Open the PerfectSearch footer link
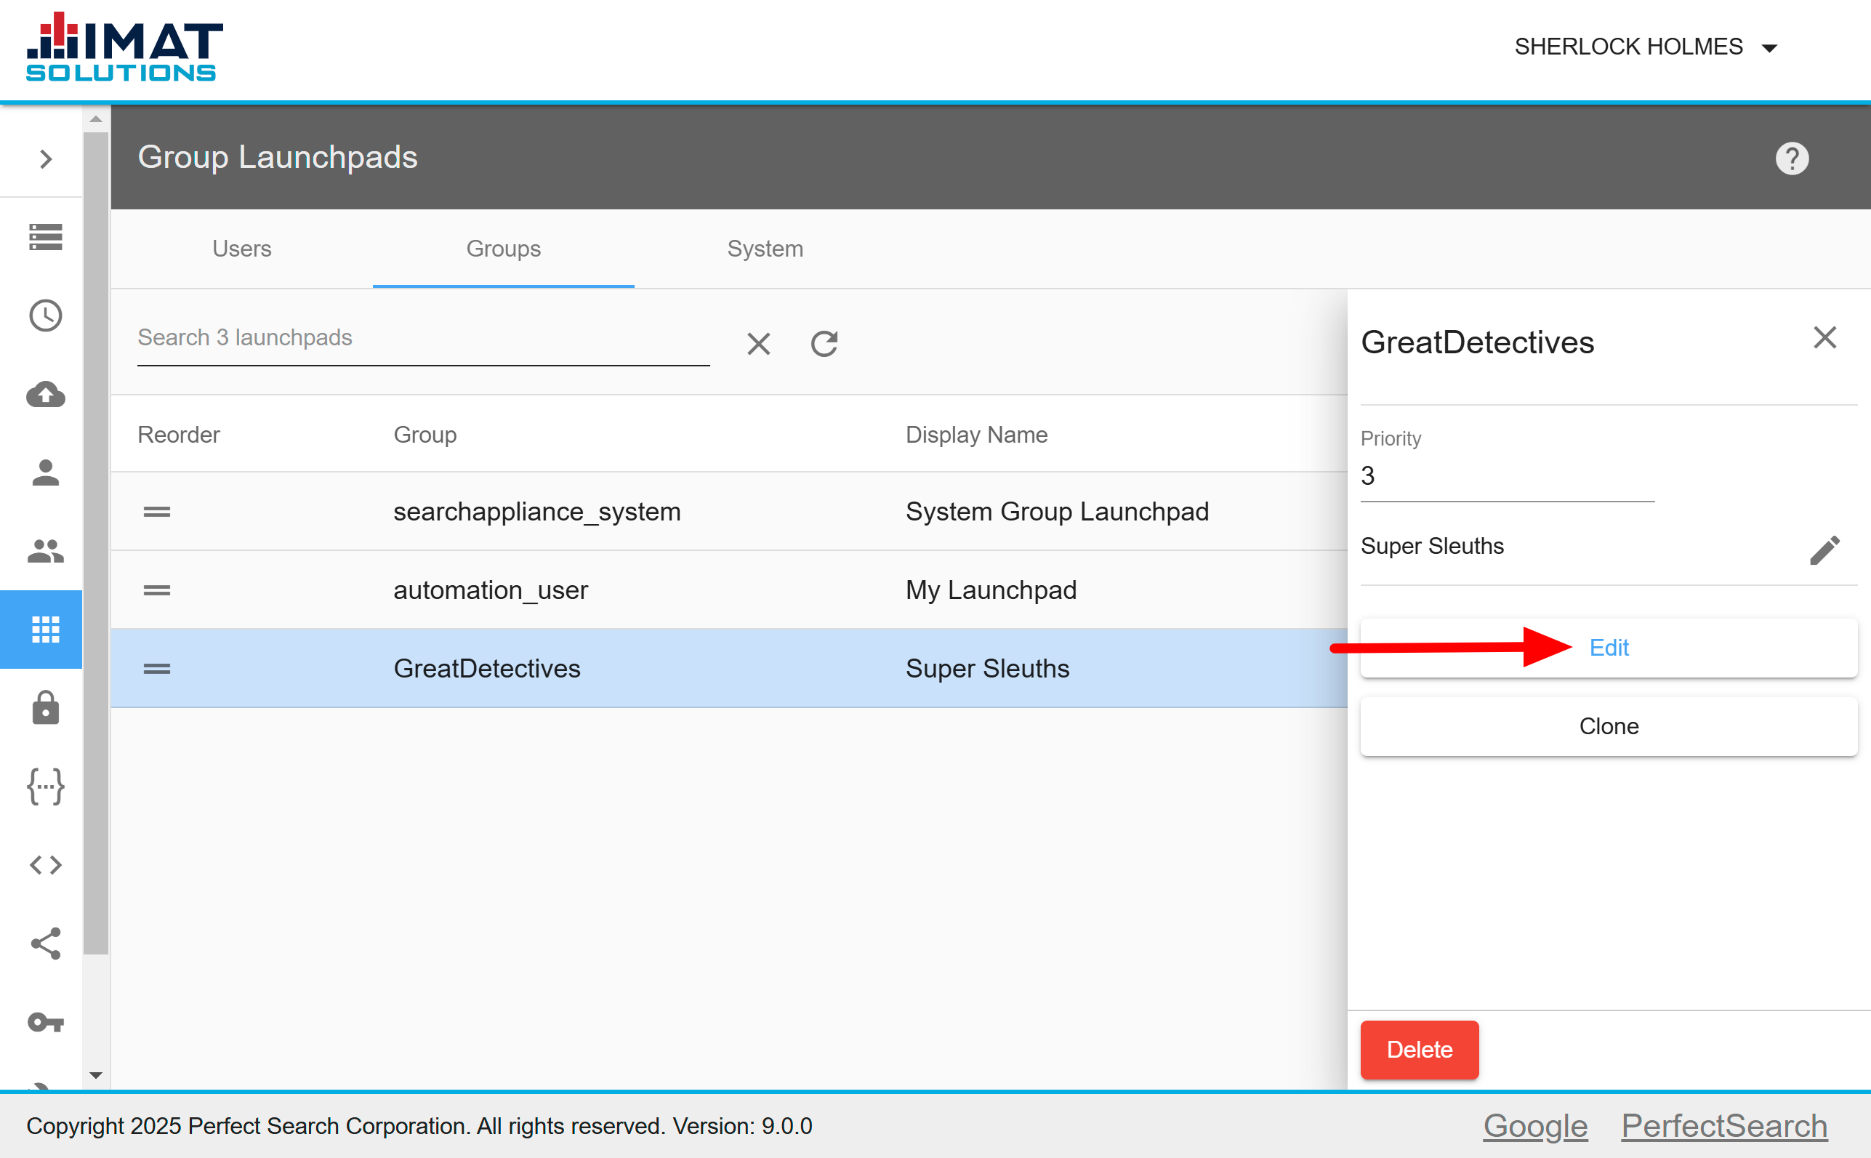Screen dimensions: 1871x1158 [1724, 1126]
